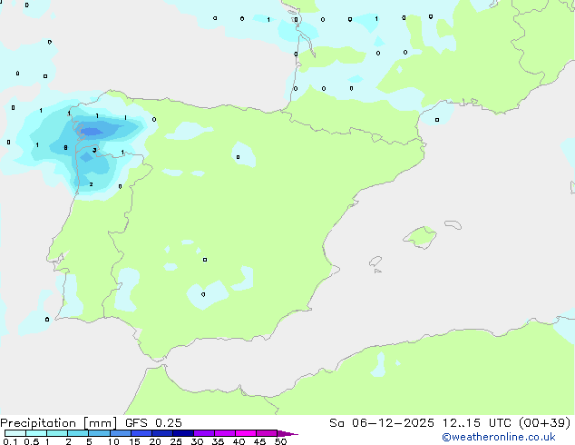Image resolution: width=575 pixels, height=445 pixels.
Task: Click the legend label "50"
Action: pyautogui.click(x=280, y=441)
